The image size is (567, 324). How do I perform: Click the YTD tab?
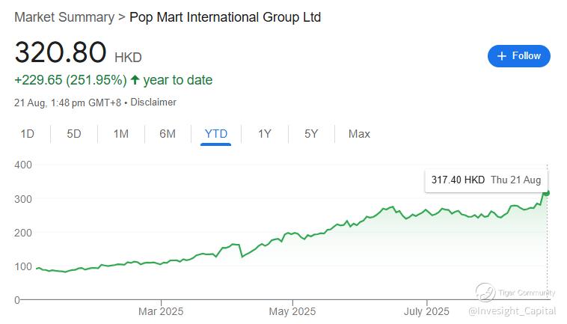click(x=215, y=134)
